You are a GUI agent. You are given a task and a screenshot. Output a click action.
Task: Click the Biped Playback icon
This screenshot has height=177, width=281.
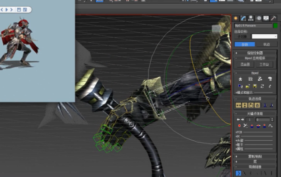(x=240, y=86)
